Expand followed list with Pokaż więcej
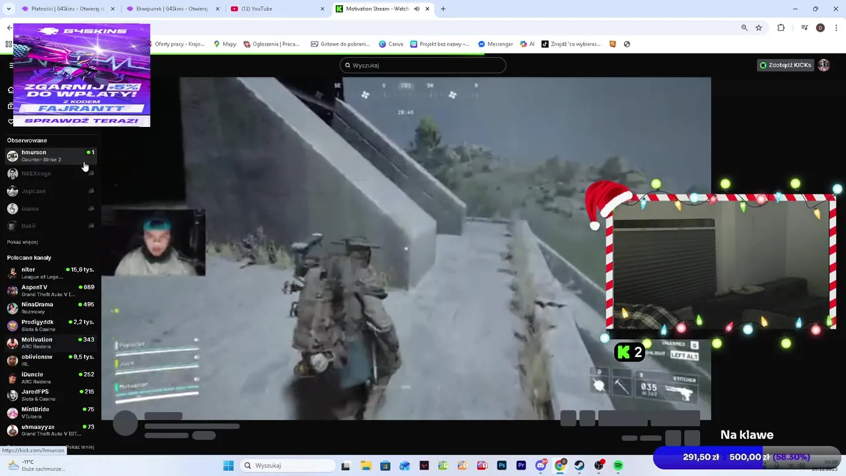This screenshot has height=476, width=846. tap(22, 242)
